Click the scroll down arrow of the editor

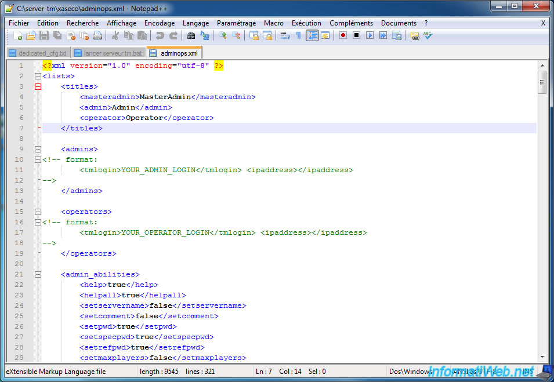(x=542, y=356)
